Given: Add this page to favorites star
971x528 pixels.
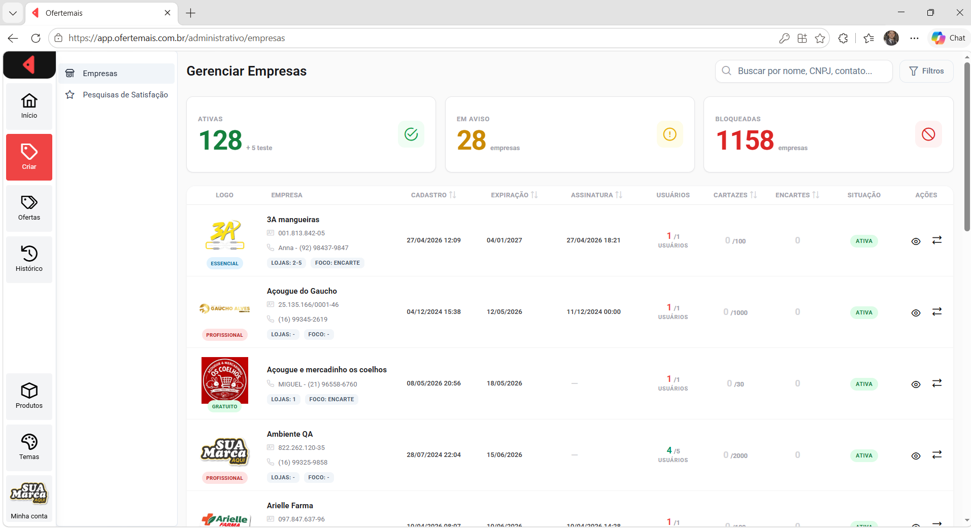Looking at the screenshot, I should coord(820,38).
